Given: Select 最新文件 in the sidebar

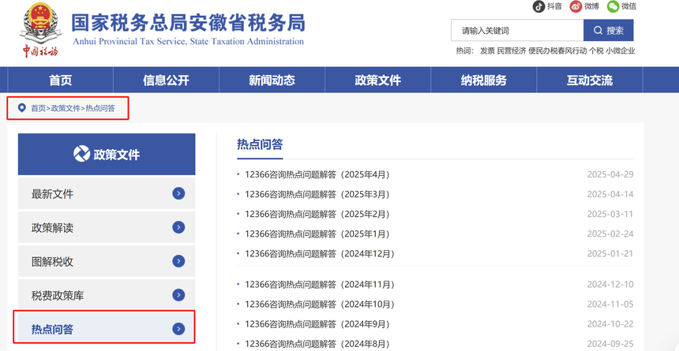Looking at the screenshot, I should click(x=107, y=193).
